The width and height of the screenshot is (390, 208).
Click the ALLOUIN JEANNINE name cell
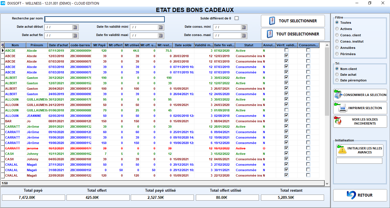[15, 116]
